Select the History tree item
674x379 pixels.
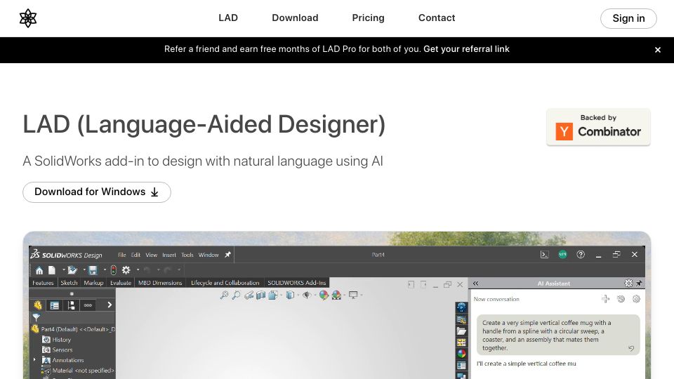coord(56,340)
